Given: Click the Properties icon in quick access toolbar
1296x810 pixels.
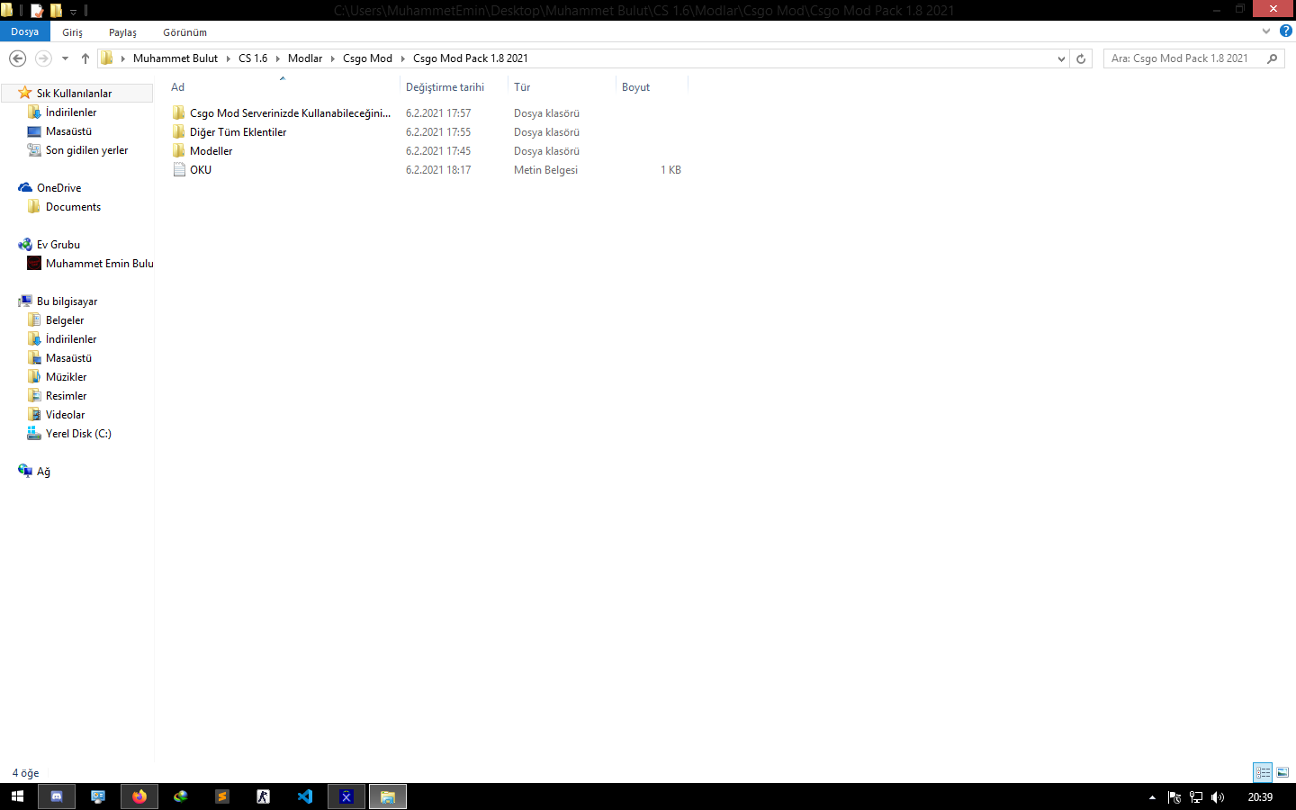Looking at the screenshot, I should [37, 10].
